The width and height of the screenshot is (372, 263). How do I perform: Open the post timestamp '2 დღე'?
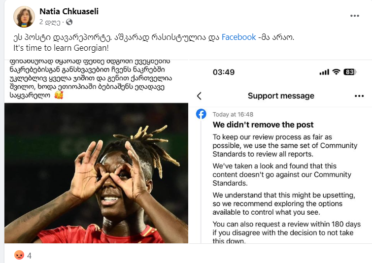click(x=50, y=22)
